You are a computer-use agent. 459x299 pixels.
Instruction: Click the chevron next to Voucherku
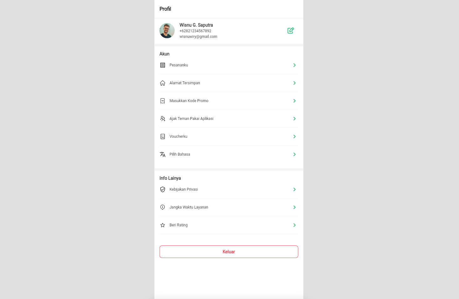click(x=294, y=137)
